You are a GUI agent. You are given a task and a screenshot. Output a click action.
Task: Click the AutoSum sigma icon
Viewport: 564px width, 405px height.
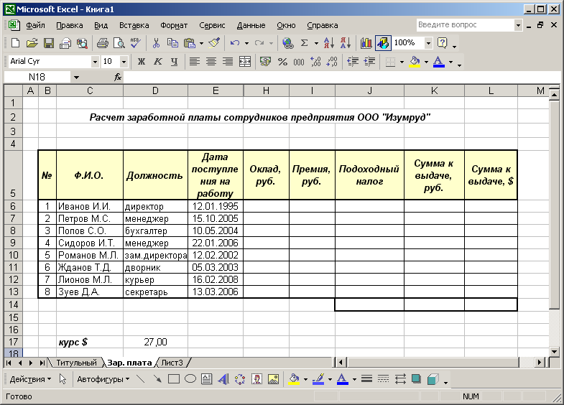tap(305, 43)
